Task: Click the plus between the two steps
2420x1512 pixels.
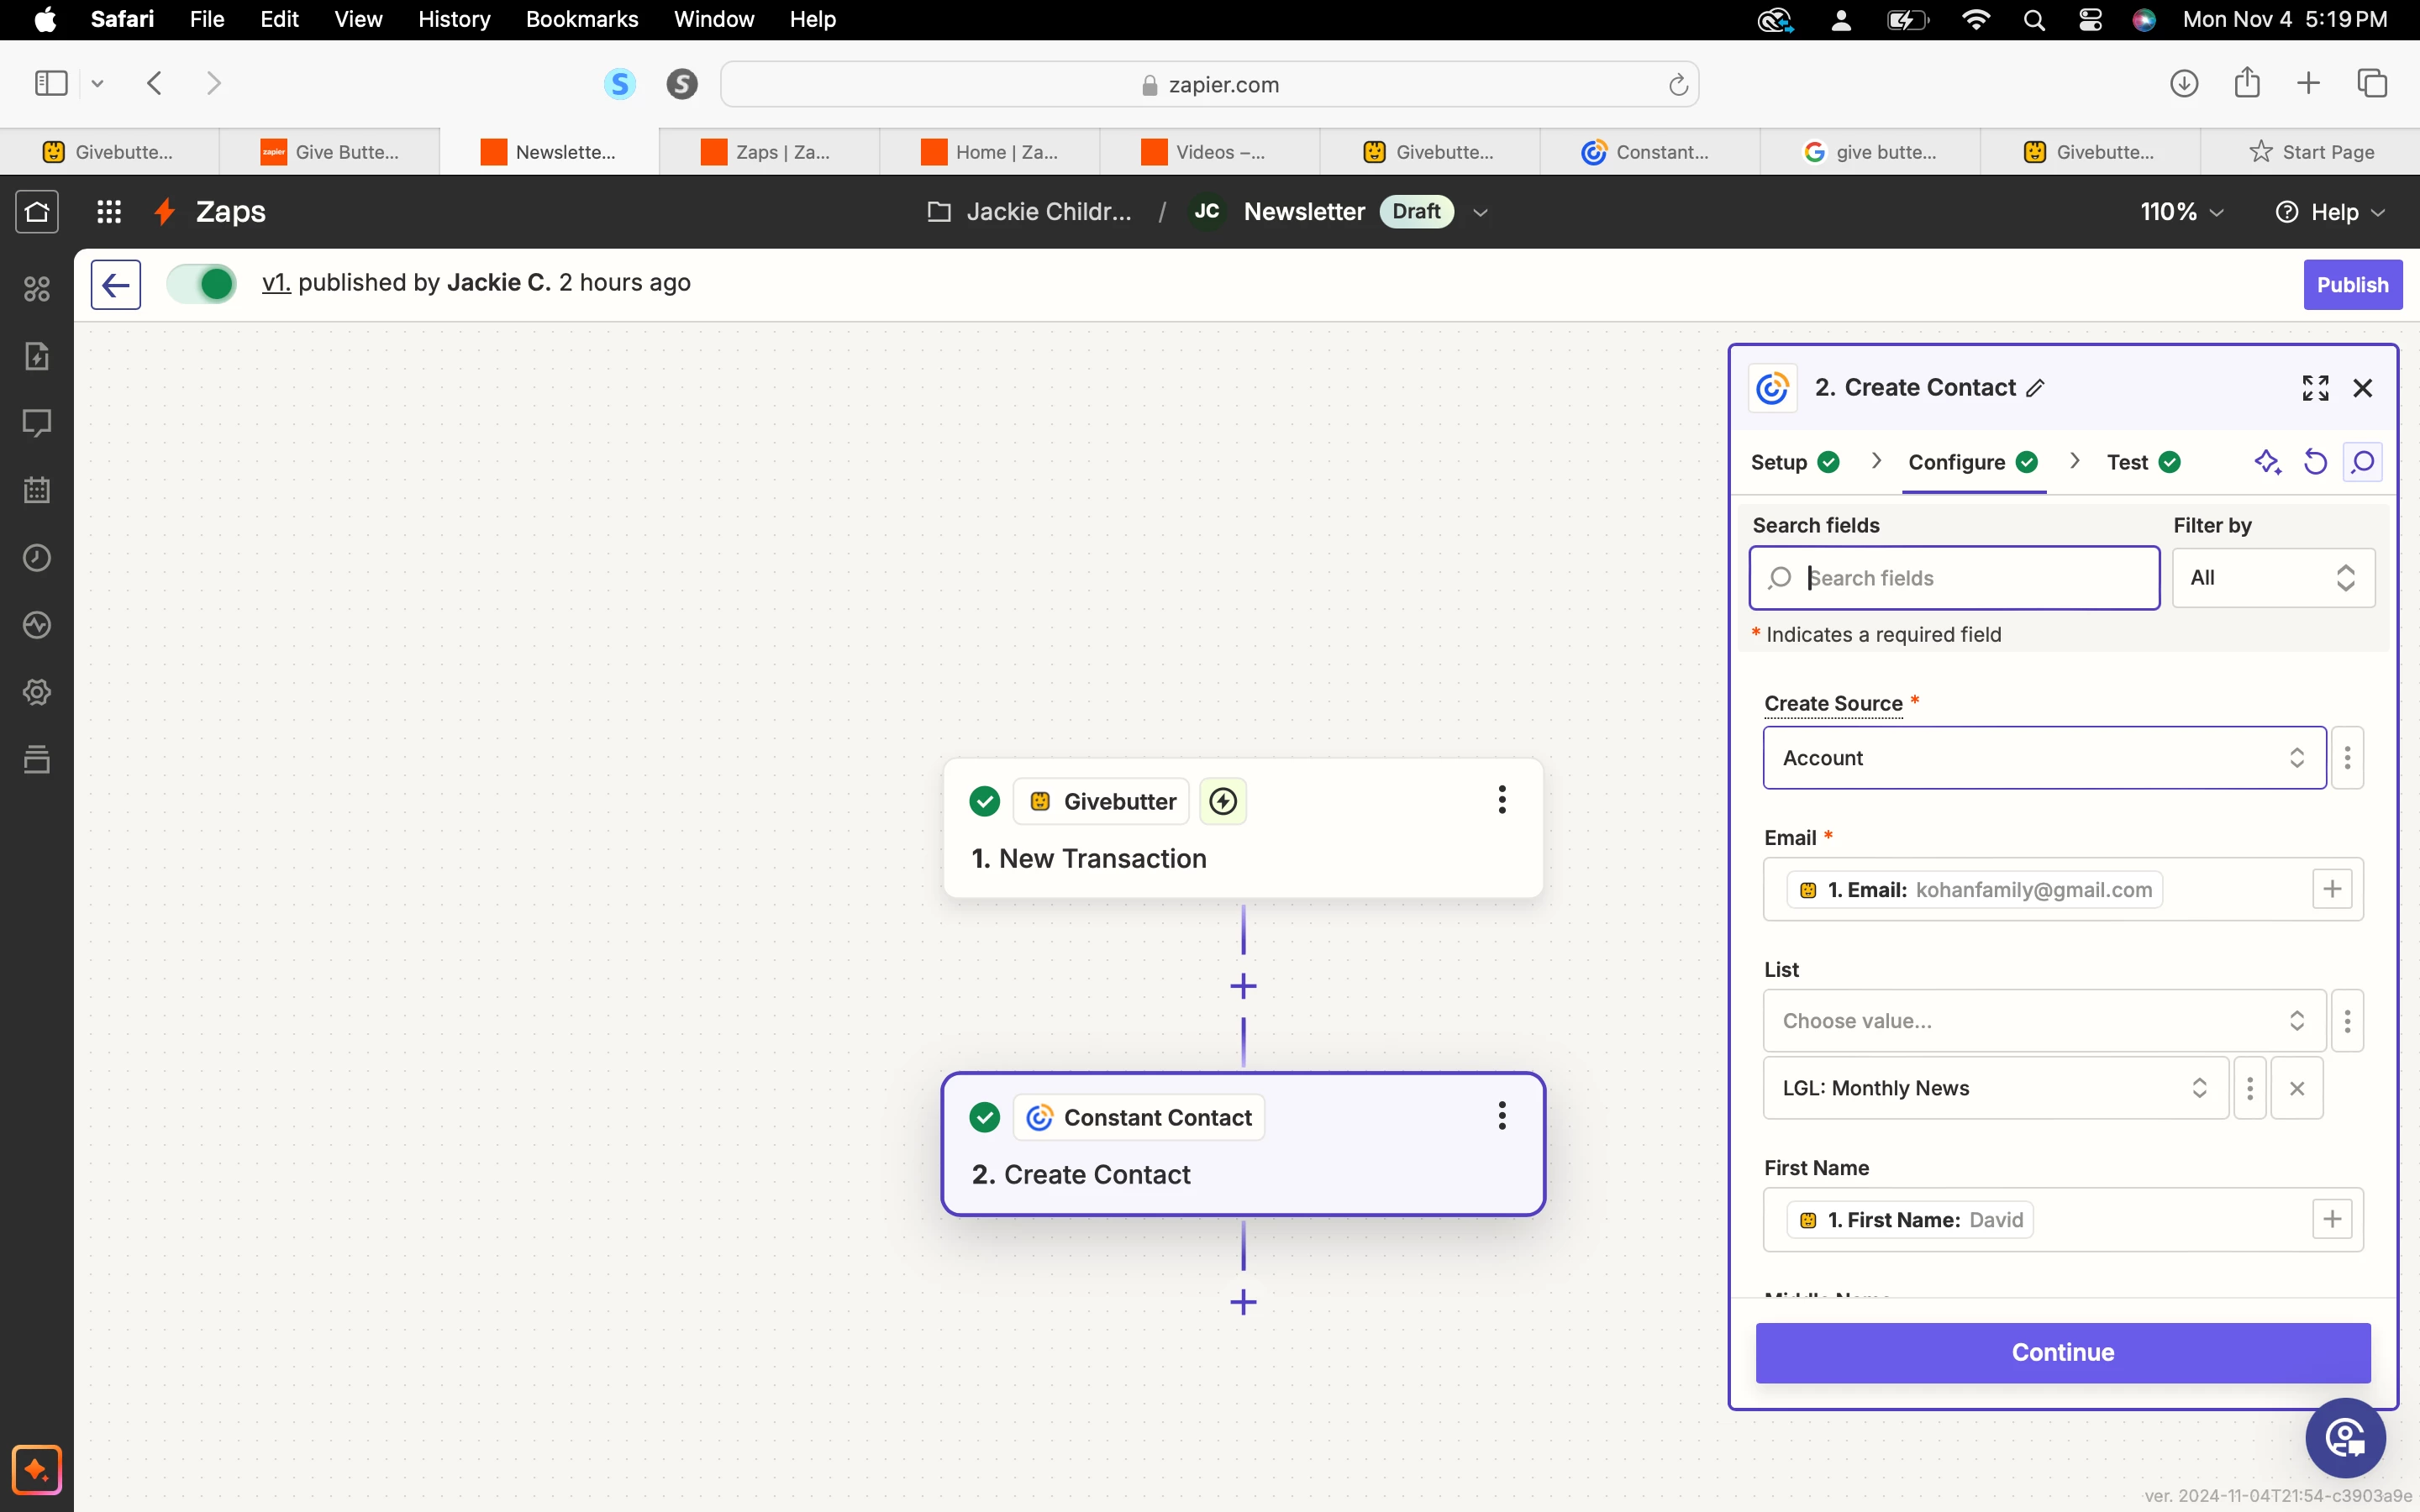Action: click(1243, 986)
